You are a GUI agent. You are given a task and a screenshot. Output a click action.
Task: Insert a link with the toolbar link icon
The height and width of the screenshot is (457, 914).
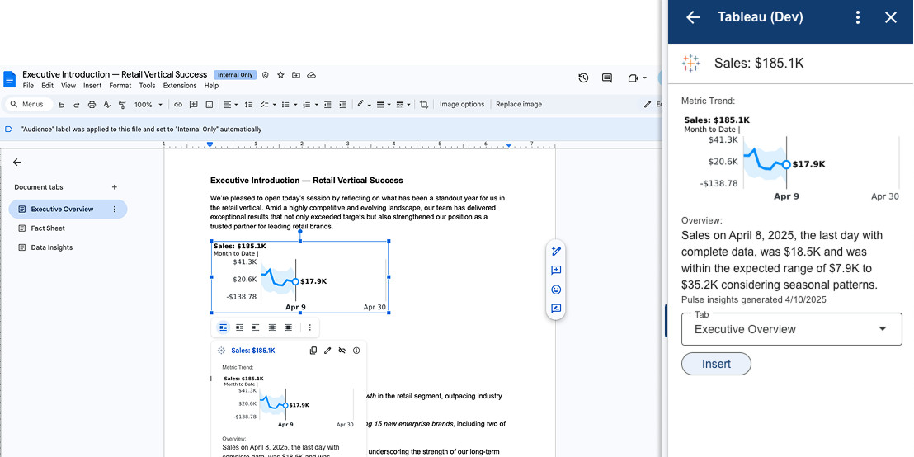coord(178,105)
